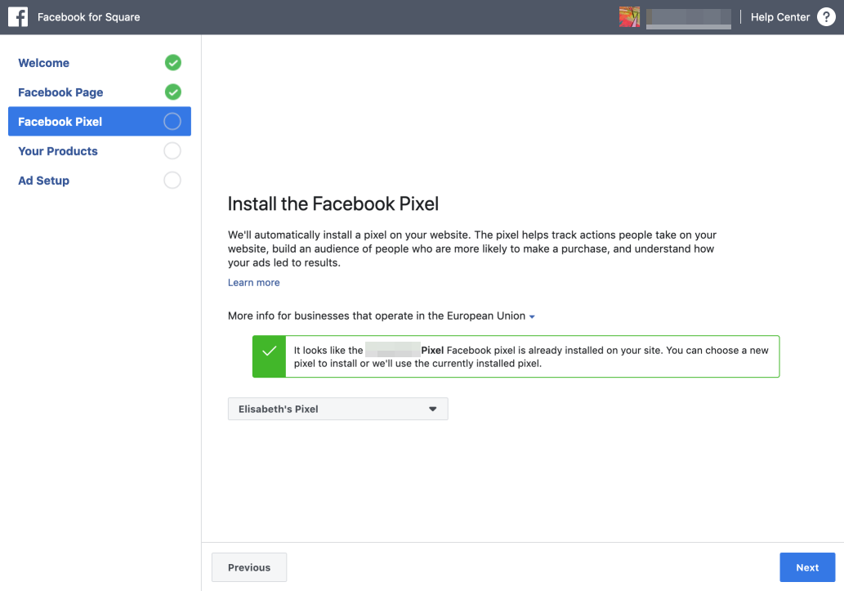Open the Help Center link

(780, 17)
